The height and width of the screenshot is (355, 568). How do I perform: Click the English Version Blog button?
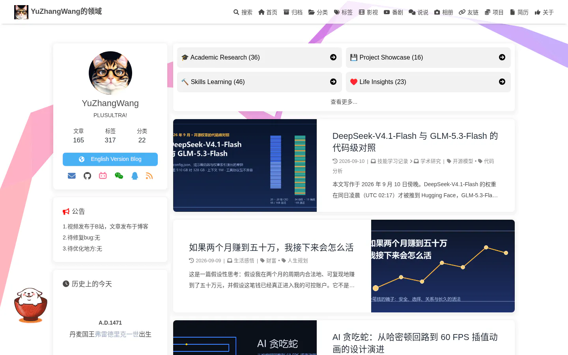110,159
